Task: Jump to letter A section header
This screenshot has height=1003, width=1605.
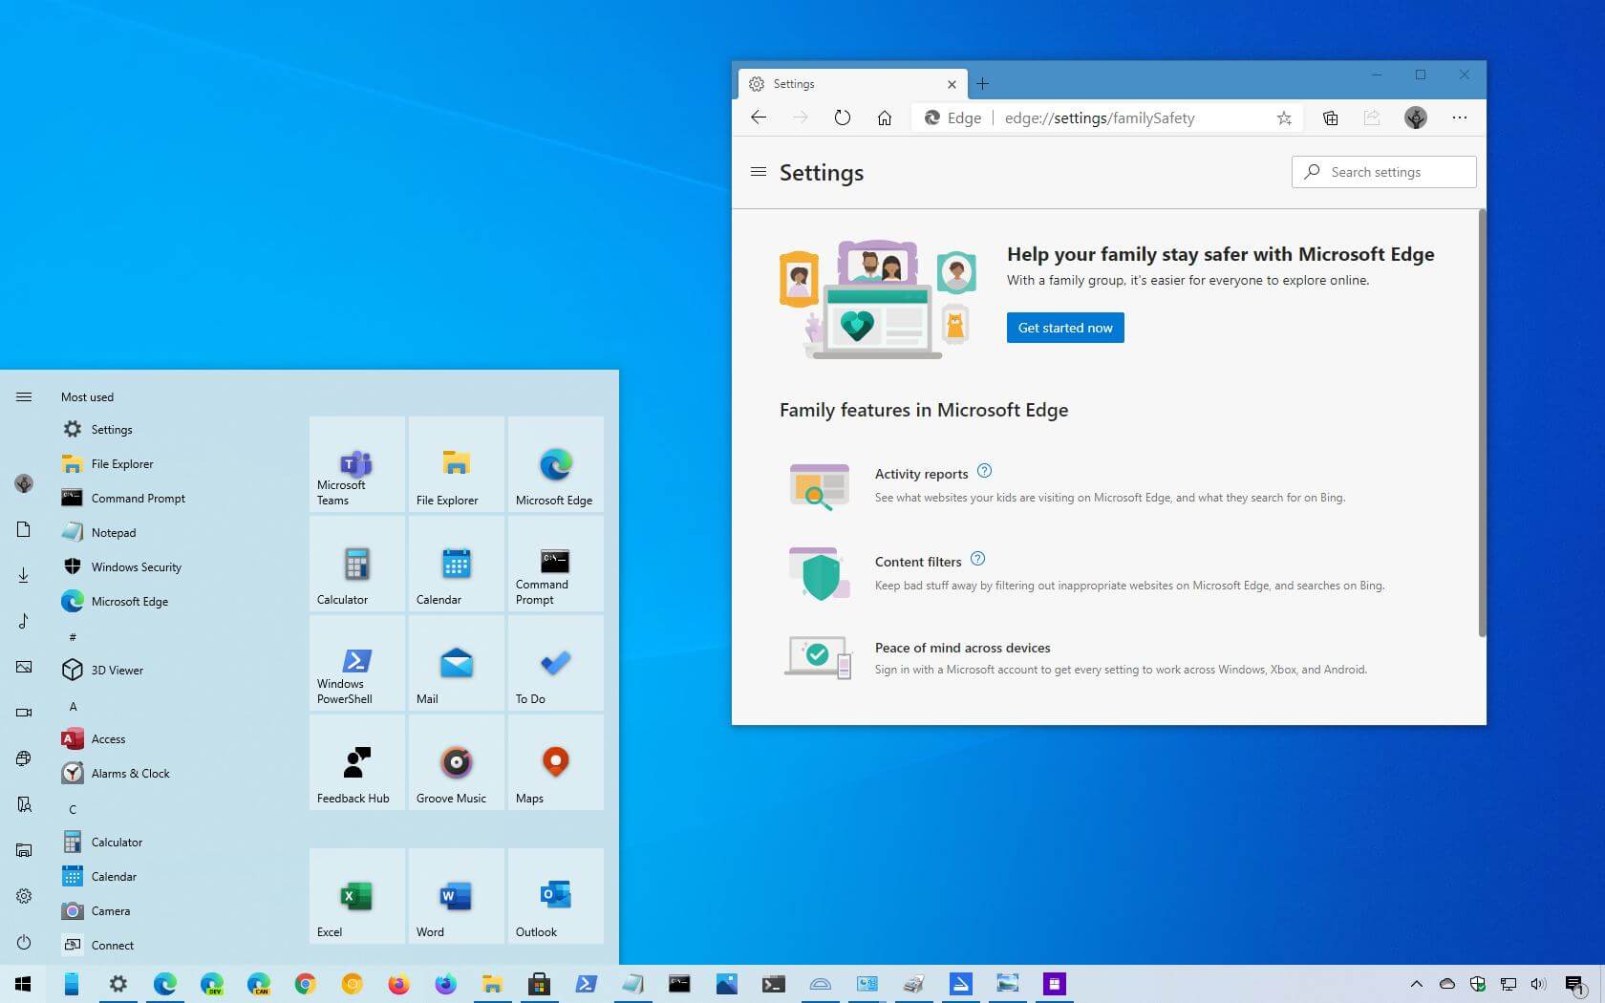Action: click(74, 706)
